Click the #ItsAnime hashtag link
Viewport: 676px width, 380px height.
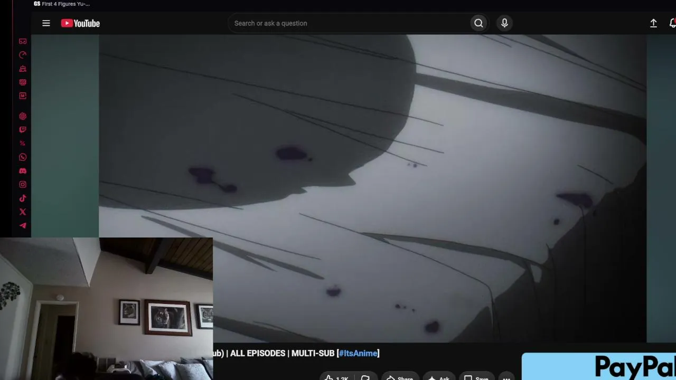359,353
